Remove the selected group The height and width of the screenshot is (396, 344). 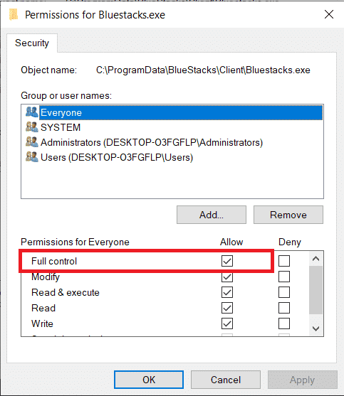[288, 215]
